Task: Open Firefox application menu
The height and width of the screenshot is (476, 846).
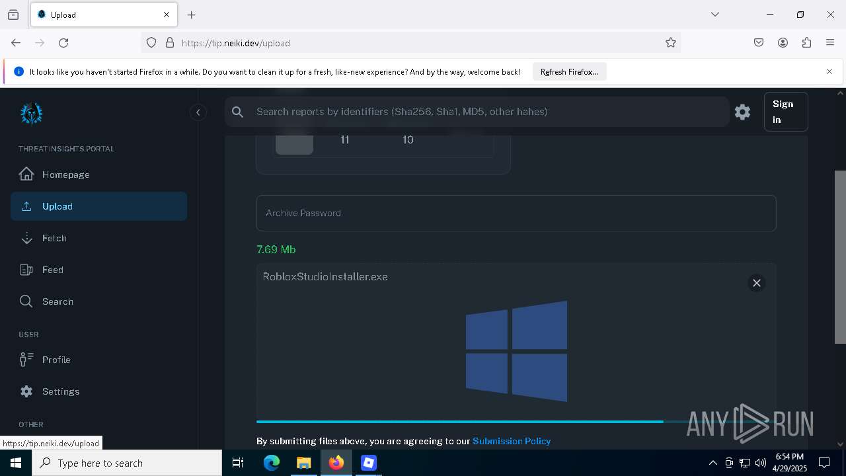Action: click(x=830, y=42)
